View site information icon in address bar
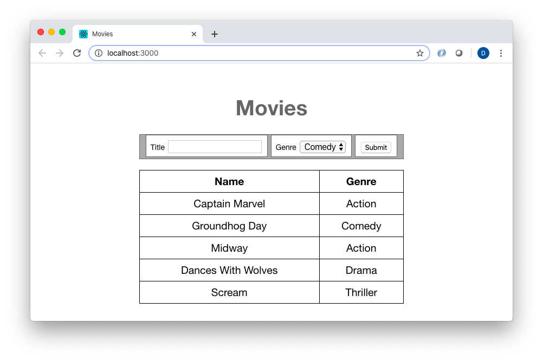The image size is (543, 361). 99,53
